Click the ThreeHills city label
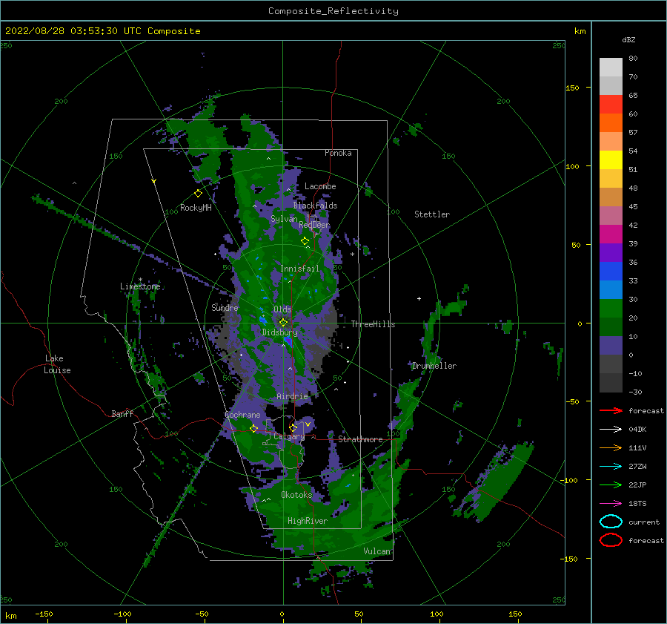The height and width of the screenshot is (624, 667). (x=373, y=324)
